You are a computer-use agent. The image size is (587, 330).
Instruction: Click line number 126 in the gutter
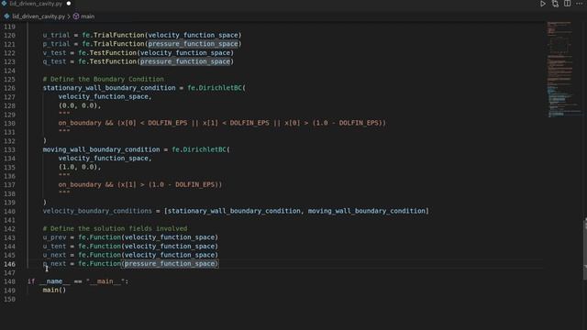point(10,88)
